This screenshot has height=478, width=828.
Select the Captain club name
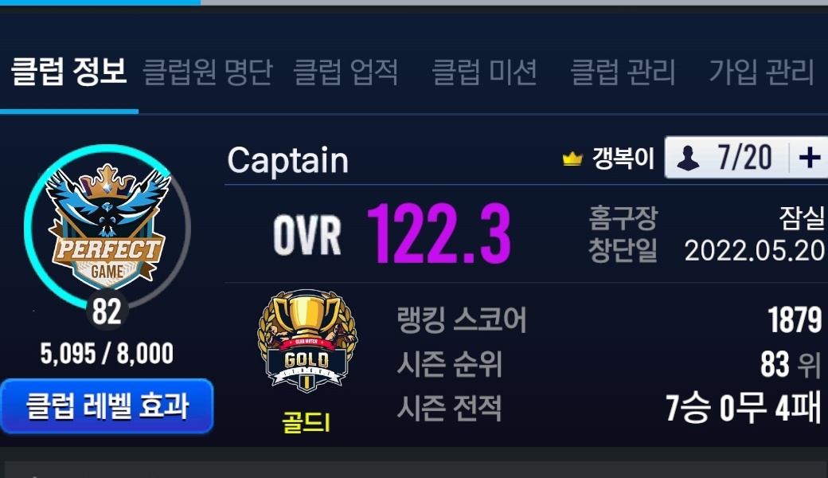point(287,161)
